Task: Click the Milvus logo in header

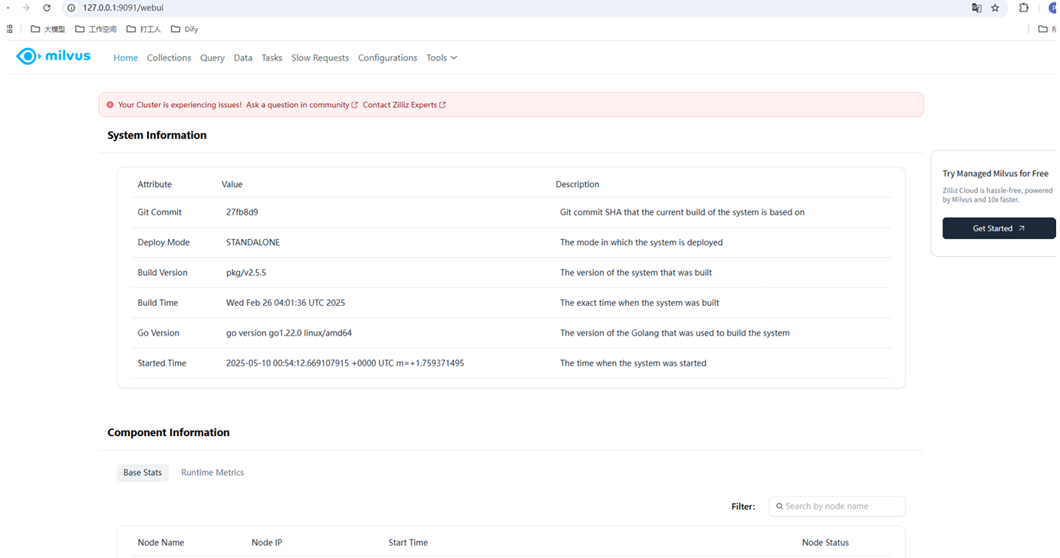Action: pos(53,56)
